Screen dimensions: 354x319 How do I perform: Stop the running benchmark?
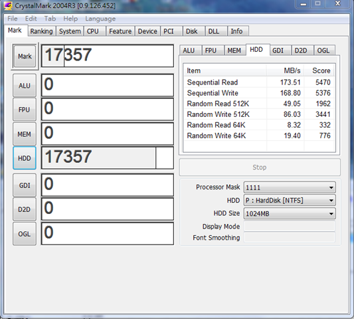260,167
